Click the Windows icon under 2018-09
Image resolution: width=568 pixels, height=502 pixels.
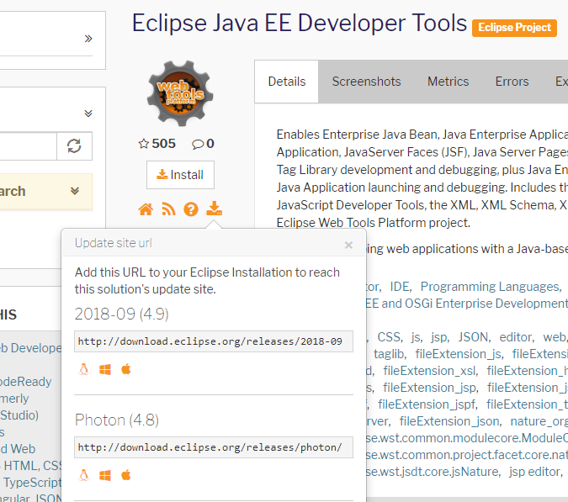105,369
